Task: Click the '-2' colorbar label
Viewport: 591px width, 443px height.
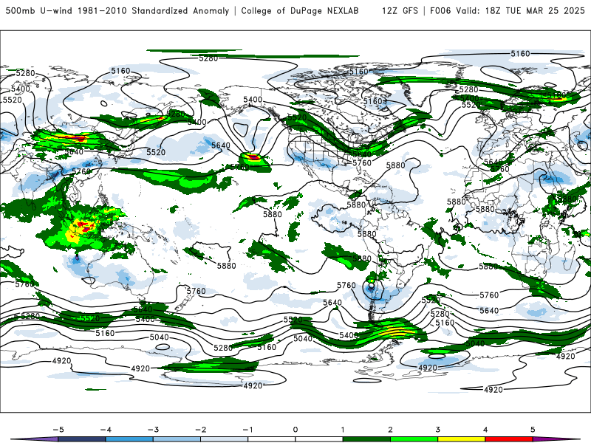Action: pyautogui.click(x=200, y=430)
